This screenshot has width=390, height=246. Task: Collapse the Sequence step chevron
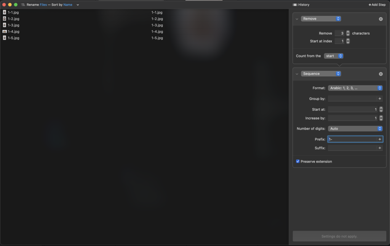(x=297, y=74)
